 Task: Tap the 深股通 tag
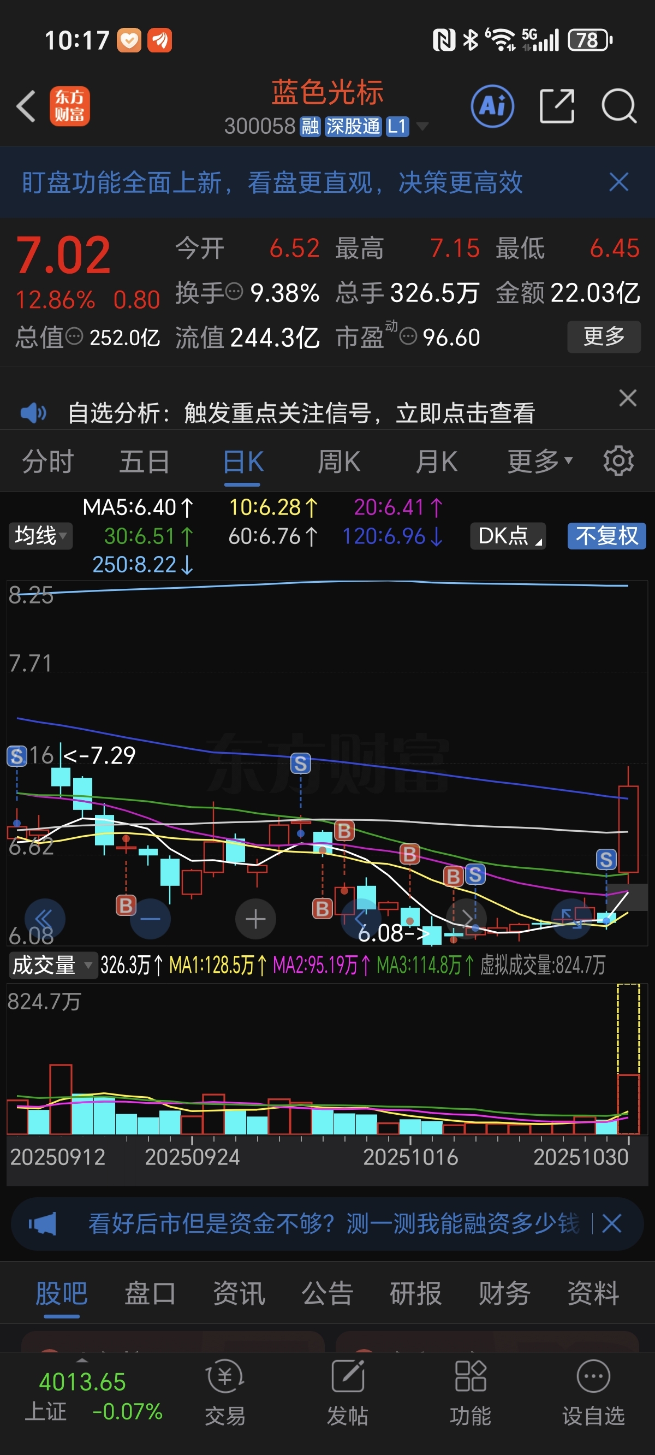point(353,127)
